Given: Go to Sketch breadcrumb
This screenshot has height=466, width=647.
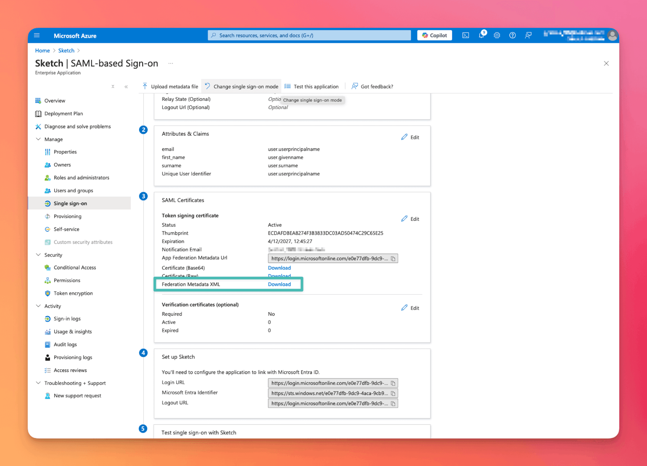Looking at the screenshot, I should click(x=66, y=51).
